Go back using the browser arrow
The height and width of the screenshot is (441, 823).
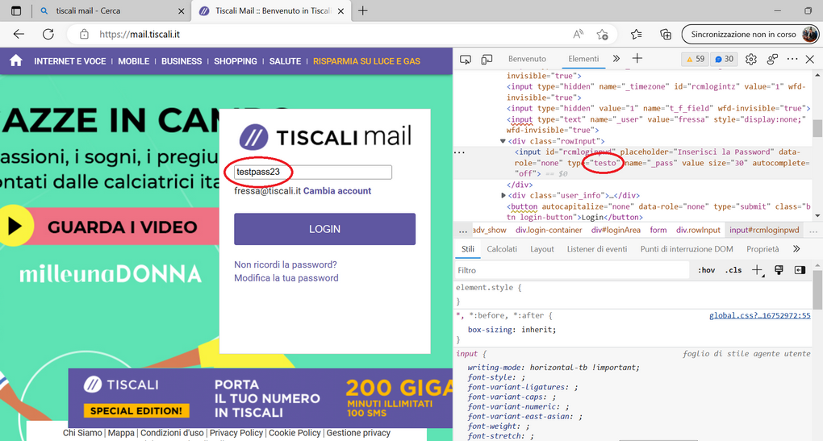19,34
